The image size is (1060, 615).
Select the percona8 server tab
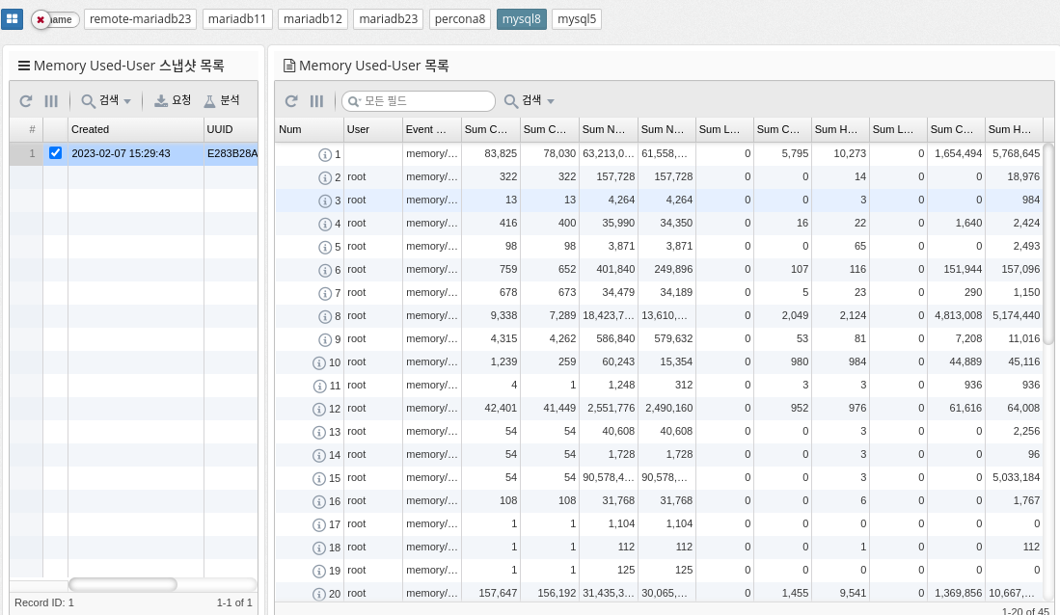[460, 19]
